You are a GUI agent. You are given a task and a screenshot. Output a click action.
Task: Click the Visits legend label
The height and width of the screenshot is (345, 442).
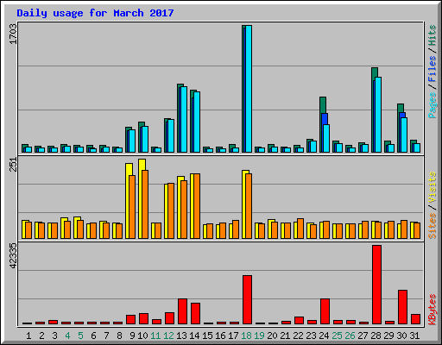click(432, 187)
